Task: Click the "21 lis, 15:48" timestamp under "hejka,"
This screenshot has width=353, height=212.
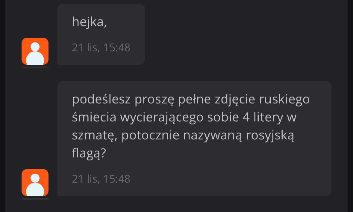Action: pos(101,48)
